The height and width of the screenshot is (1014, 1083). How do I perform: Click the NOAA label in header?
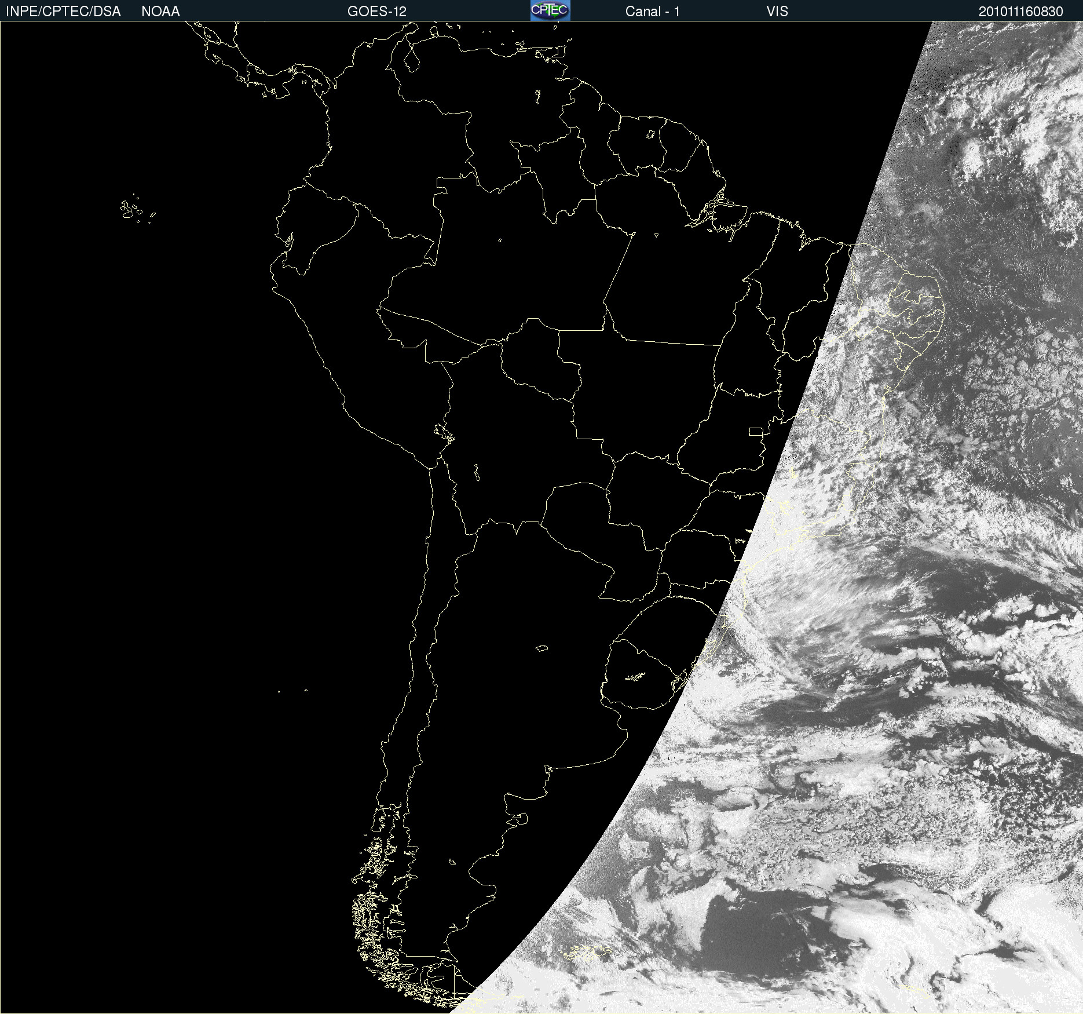click(160, 12)
